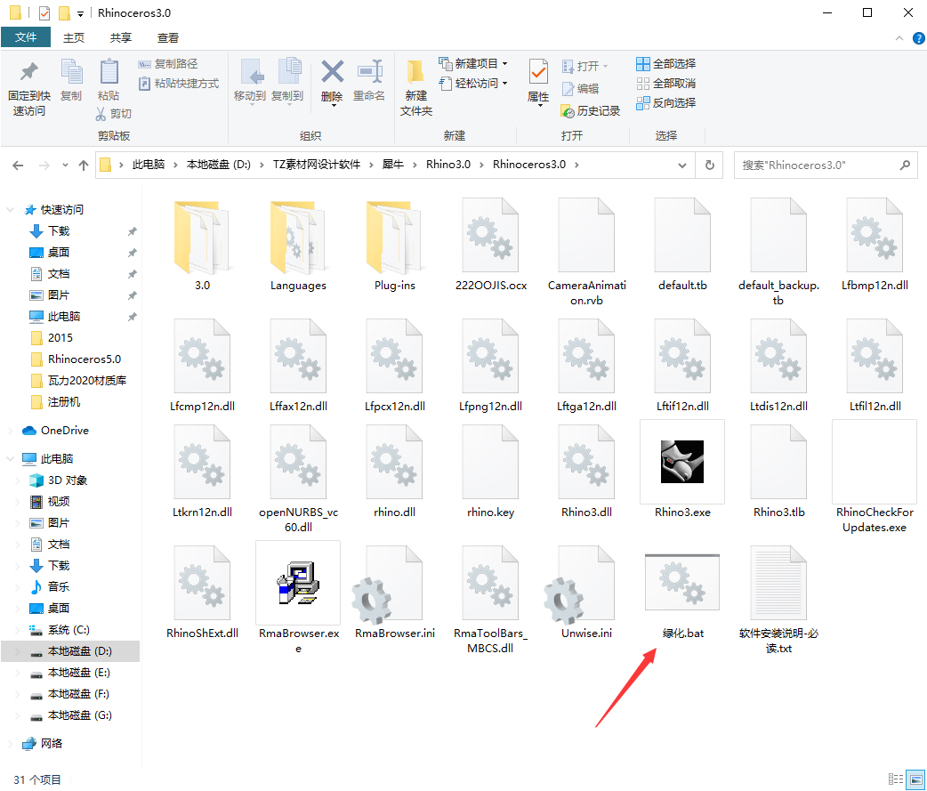The image size is (927, 791).
Task: Select the Rhino3.dll file
Action: (586, 472)
